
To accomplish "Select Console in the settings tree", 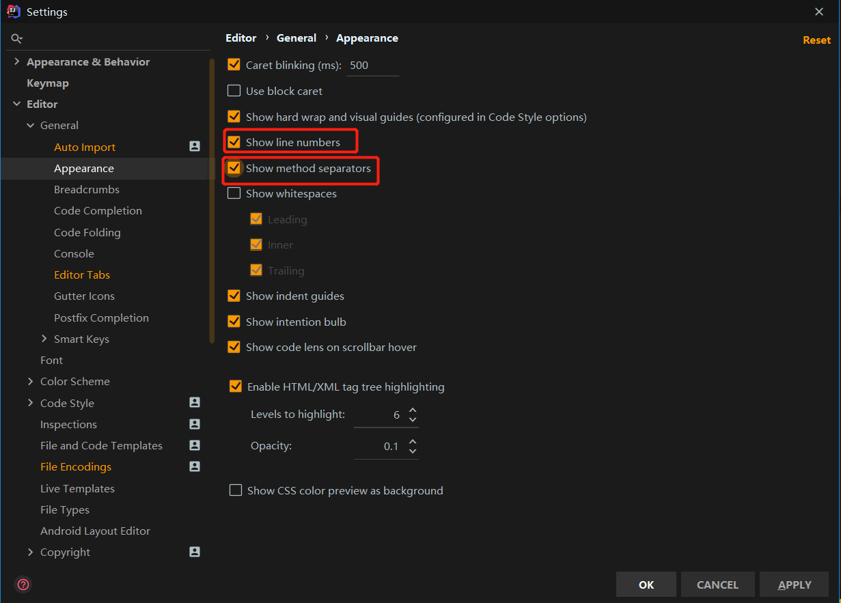I will point(74,253).
